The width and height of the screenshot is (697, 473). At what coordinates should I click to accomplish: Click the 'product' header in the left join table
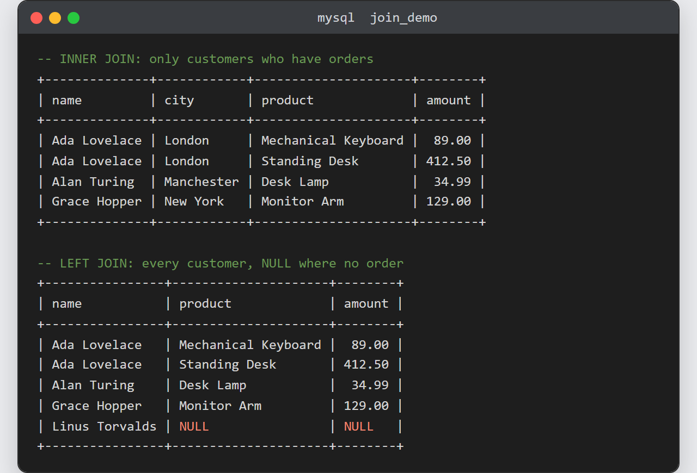(205, 303)
